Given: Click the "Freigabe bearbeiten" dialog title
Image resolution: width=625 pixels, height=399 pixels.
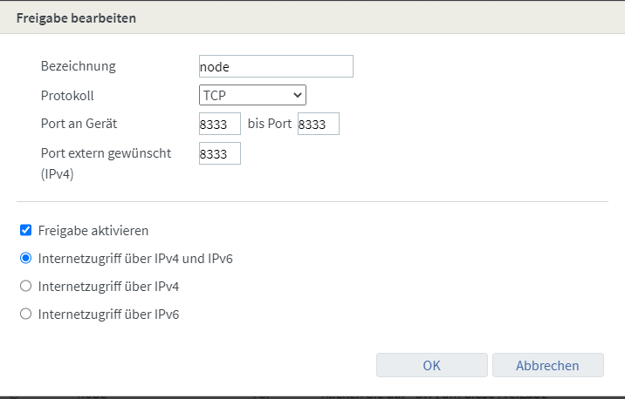Looking at the screenshot, I should (76, 17).
